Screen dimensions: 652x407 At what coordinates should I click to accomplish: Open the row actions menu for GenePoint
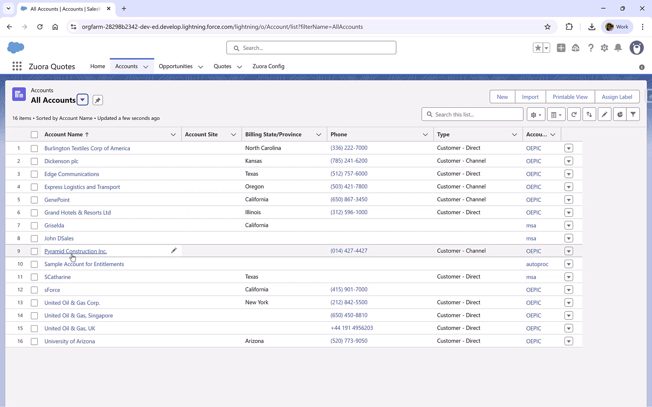[x=569, y=199]
